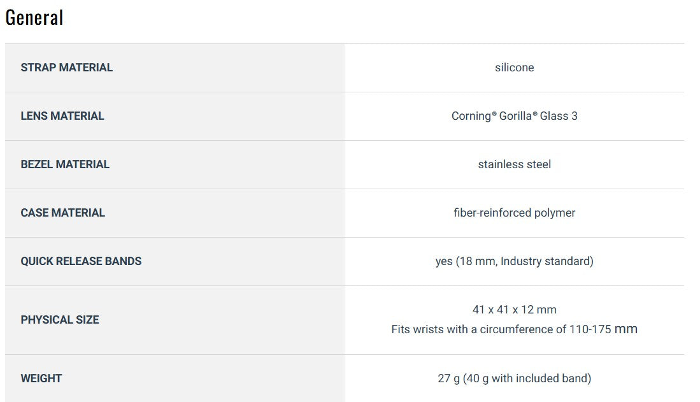Select the PHYSICAL SIZE label
Viewport: 700px width, 402px height.
[59, 320]
